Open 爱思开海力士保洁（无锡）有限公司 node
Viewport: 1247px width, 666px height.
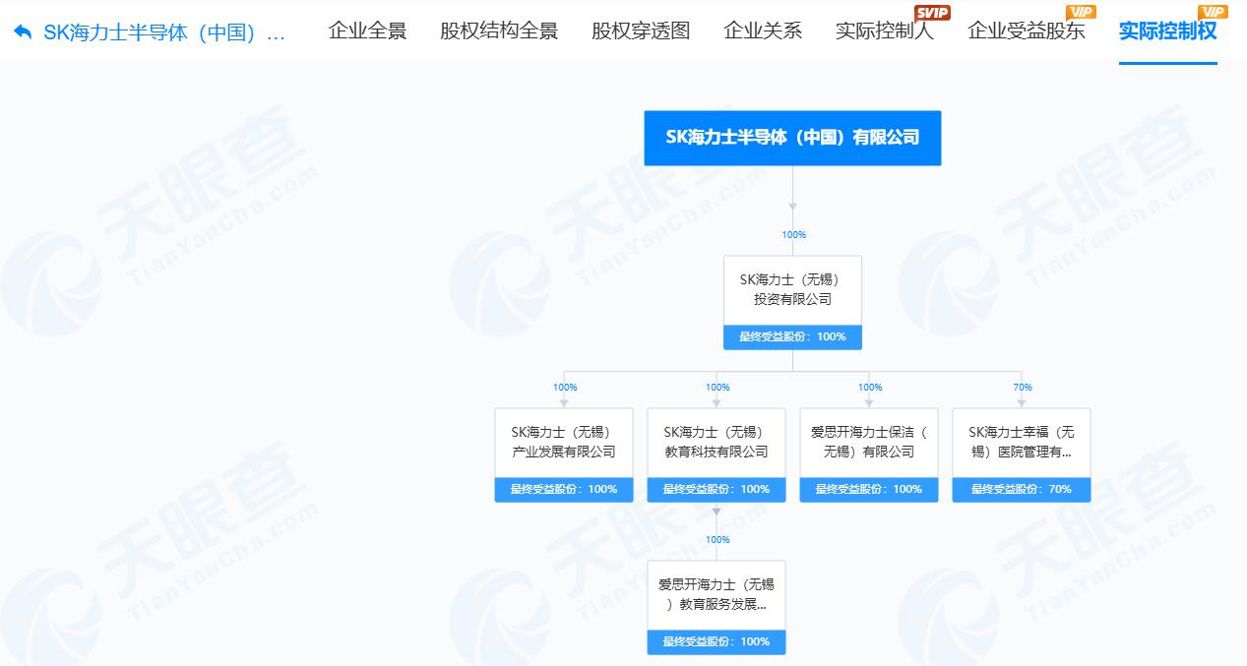tap(869, 443)
